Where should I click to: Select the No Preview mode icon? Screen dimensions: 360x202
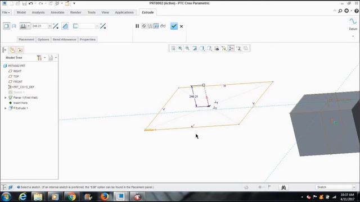tap(144, 26)
